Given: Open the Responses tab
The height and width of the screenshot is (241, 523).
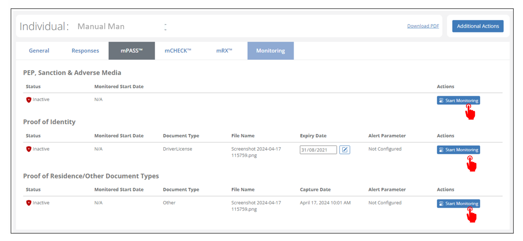Looking at the screenshot, I should pos(85,51).
